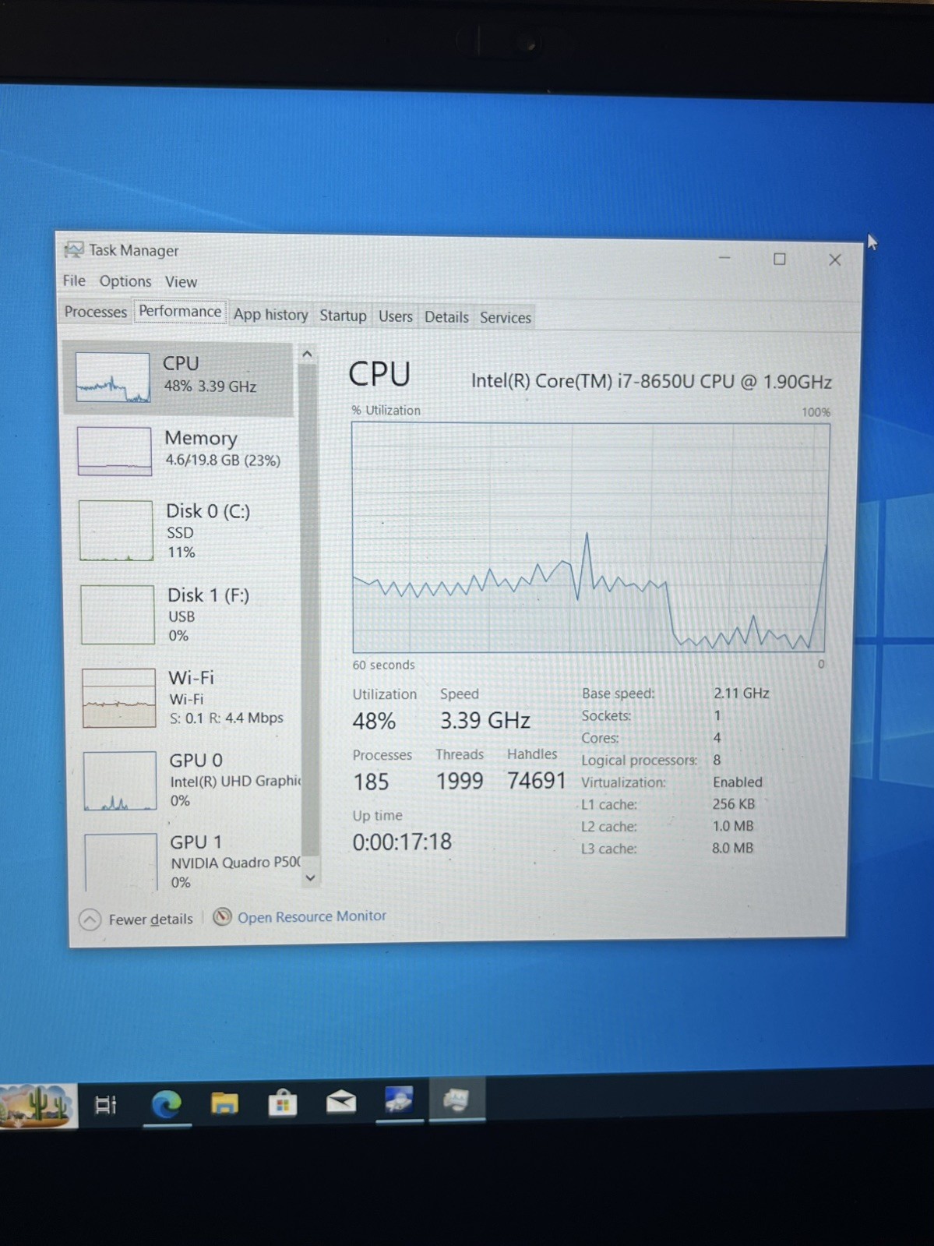The height and width of the screenshot is (1246, 934).
Task: Launch Microsoft Edge from the taskbar
Action: 166,1103
